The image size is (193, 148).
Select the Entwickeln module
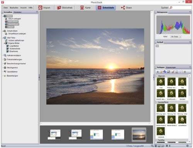[106, 8]
